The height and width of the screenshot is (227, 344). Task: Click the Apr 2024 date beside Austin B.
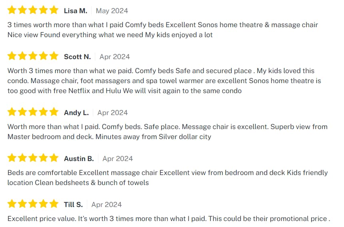point(118,159)
